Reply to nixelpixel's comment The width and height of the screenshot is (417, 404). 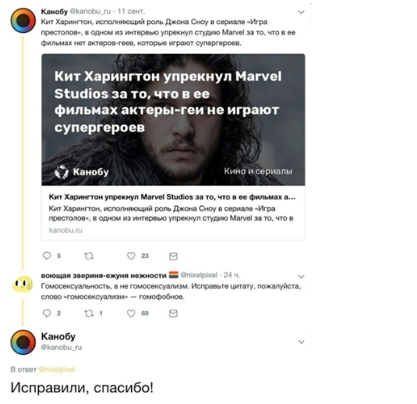47,313
